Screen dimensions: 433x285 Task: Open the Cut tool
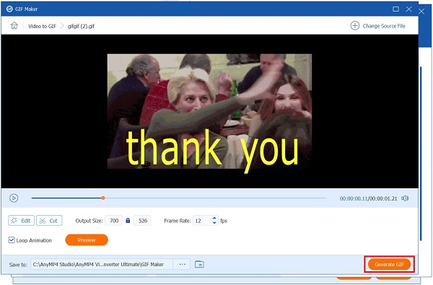(49, 221)
